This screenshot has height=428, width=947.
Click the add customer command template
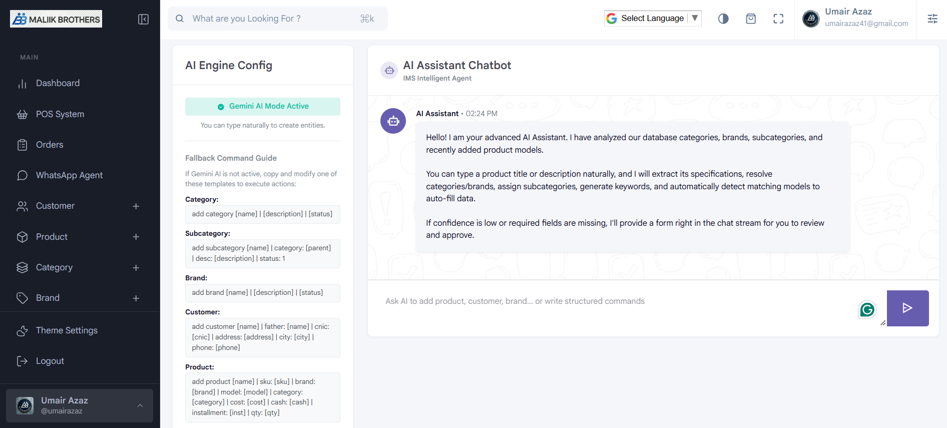[263, 337]
